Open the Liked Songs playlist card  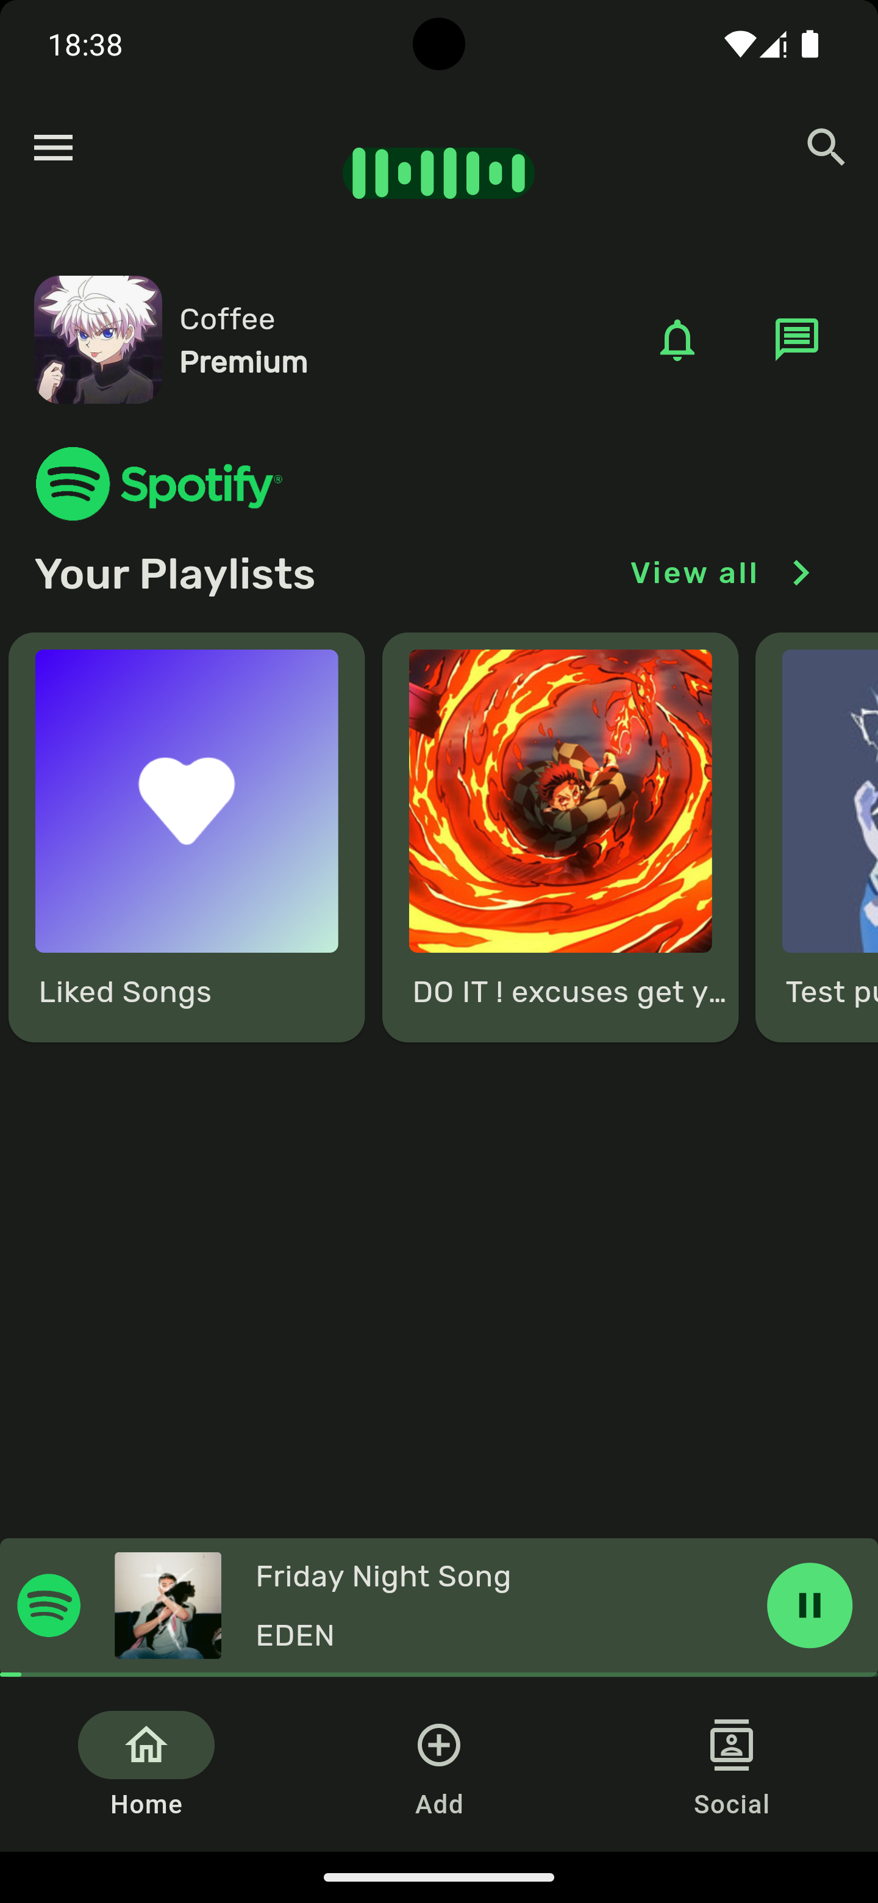(x=187, y=837)
